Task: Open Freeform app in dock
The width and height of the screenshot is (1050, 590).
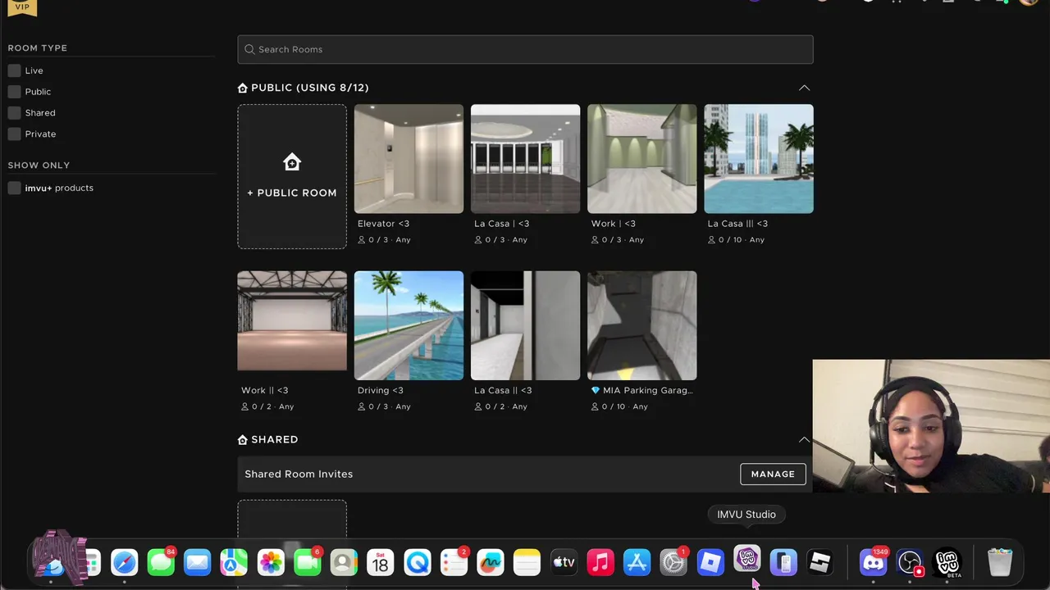Action: (x=491, y=562)
